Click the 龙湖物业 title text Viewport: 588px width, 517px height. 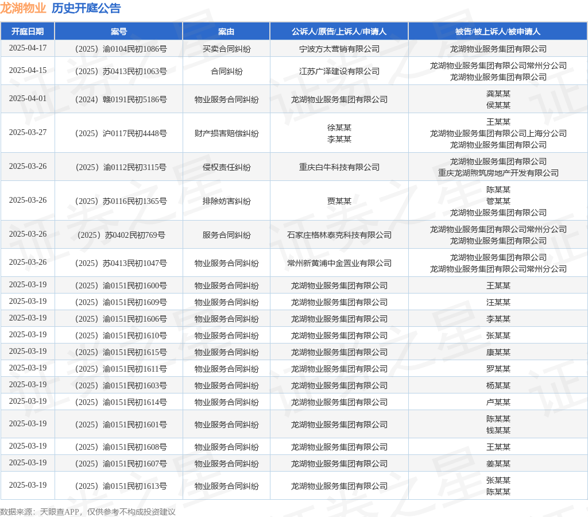[x=23, y=8]
